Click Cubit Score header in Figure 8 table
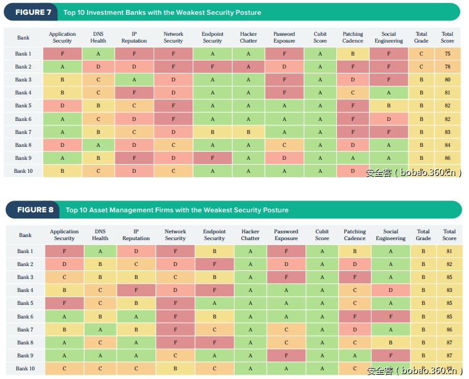Screen dimensions: 469x379 (x=322, y=235)
